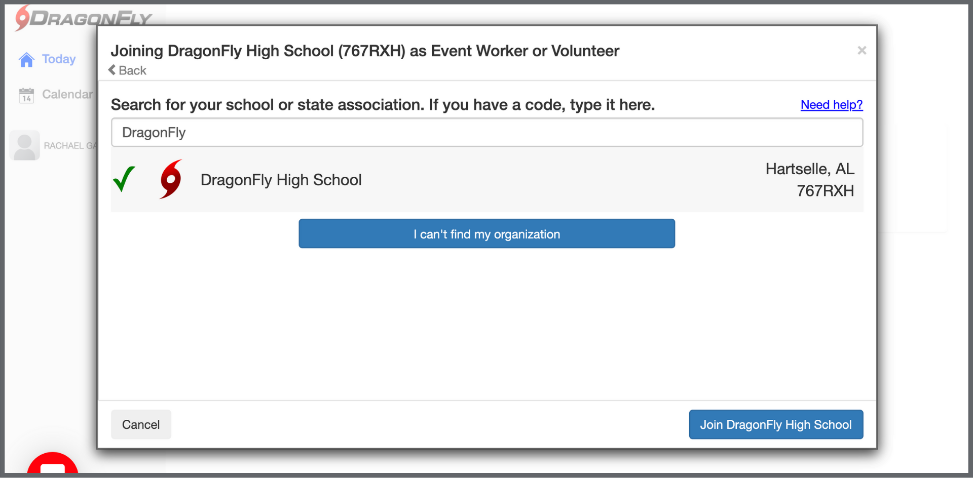
Task: Click the Today home icon
Action: coord(26,60)
